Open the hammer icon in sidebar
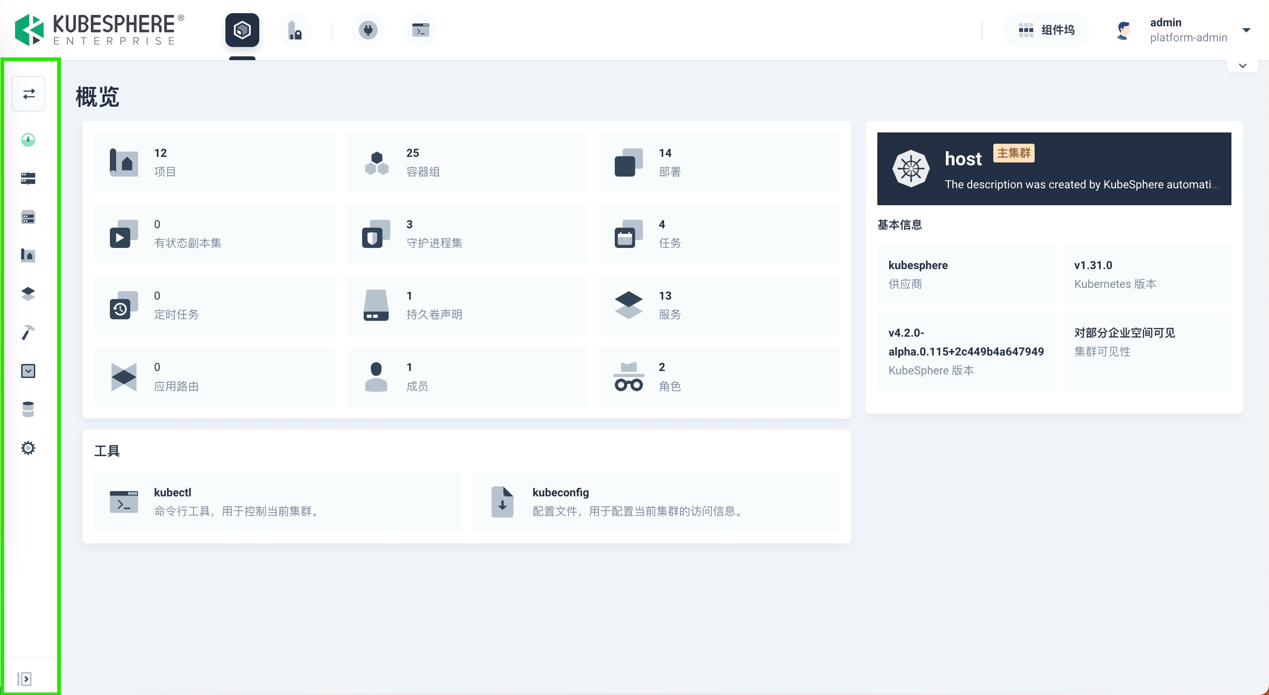Viewport: 1269px width, 695px height. (x=28, y=332)
